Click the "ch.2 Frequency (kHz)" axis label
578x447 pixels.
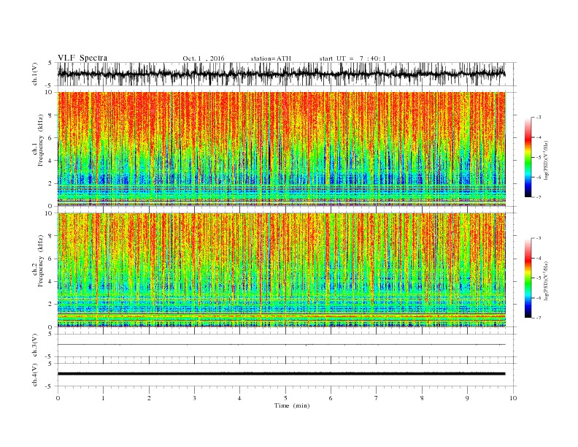click(x=38, y=261)
